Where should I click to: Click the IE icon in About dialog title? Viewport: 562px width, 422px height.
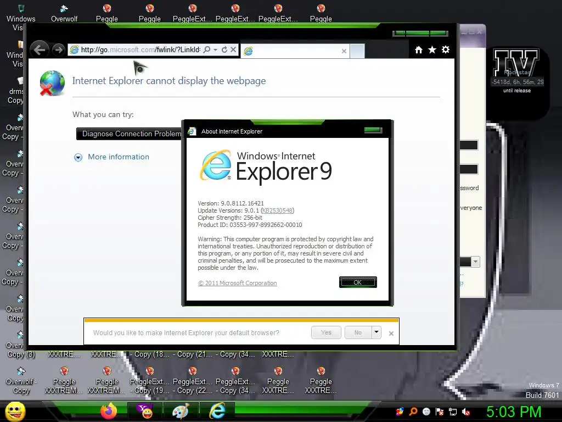tap(192, 131)
